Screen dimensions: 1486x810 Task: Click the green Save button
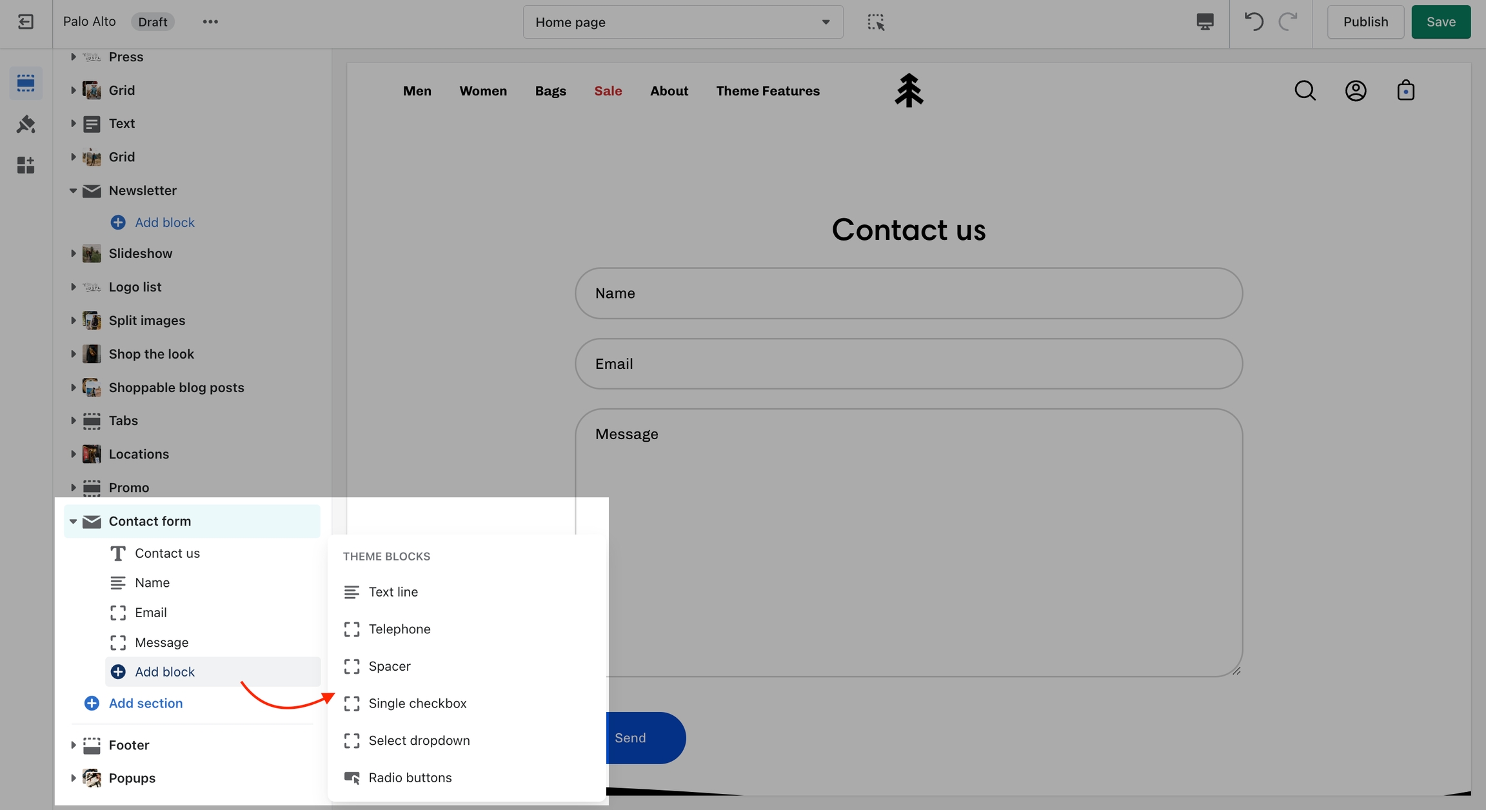(x=1440, y=22)
